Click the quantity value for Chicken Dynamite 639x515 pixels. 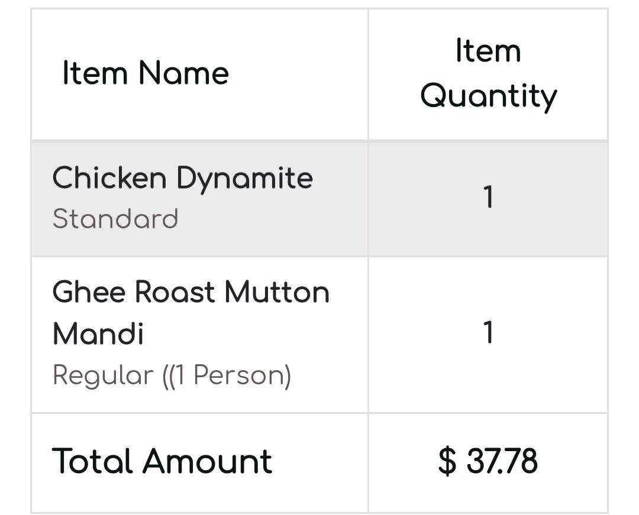[488, 197]
